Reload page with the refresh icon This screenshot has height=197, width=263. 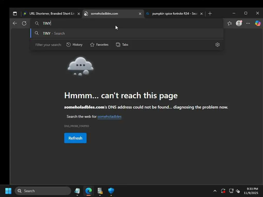24,23
